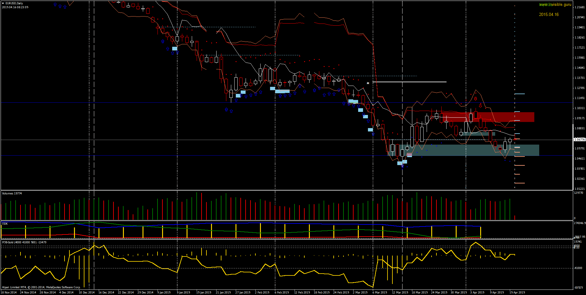Select the white X marker near 6 Mar 2015
586x295 pixels.
pyautogui.click(x=368, y=83)
